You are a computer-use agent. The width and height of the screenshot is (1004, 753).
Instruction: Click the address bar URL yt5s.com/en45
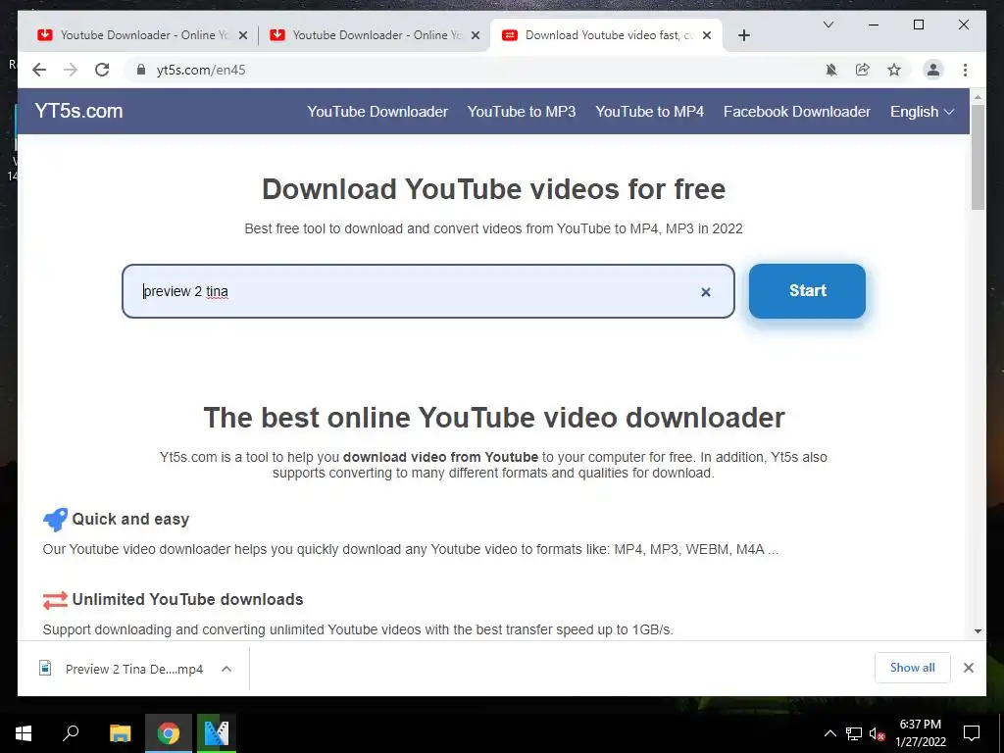(x=200, y=70)
